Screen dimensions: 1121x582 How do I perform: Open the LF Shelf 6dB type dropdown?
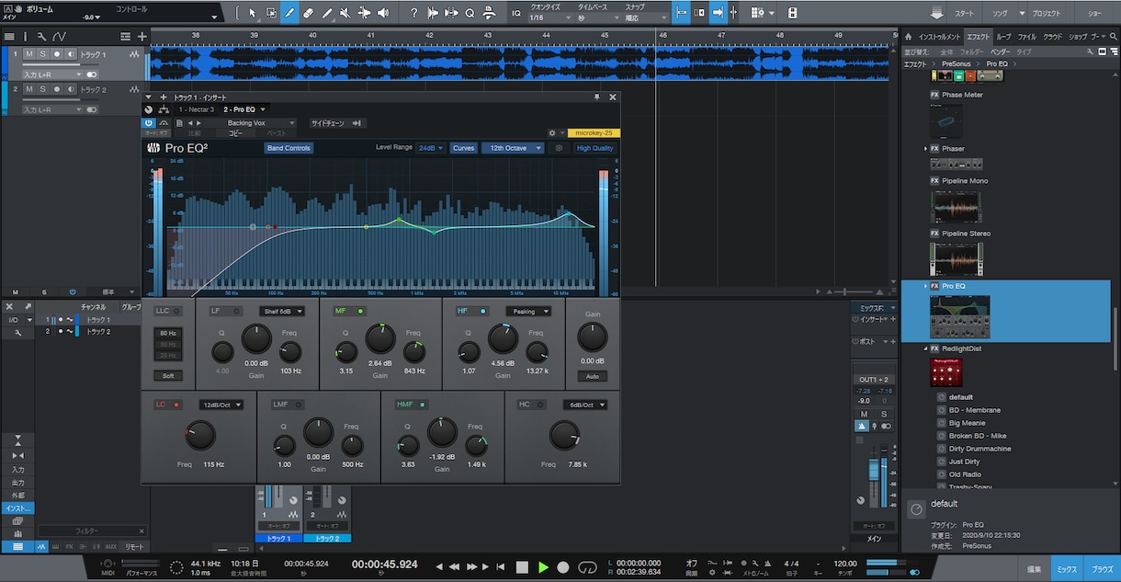pyautogui.click(x=281, y=312)
